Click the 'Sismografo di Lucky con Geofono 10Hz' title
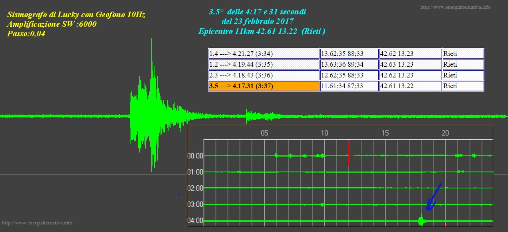The height and width of the screenshot is (232, 508). (76, 15)
